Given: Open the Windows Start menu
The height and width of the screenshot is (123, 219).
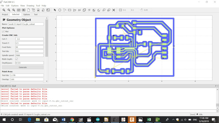Looking at the screenshot, I should tap(4, 120).
